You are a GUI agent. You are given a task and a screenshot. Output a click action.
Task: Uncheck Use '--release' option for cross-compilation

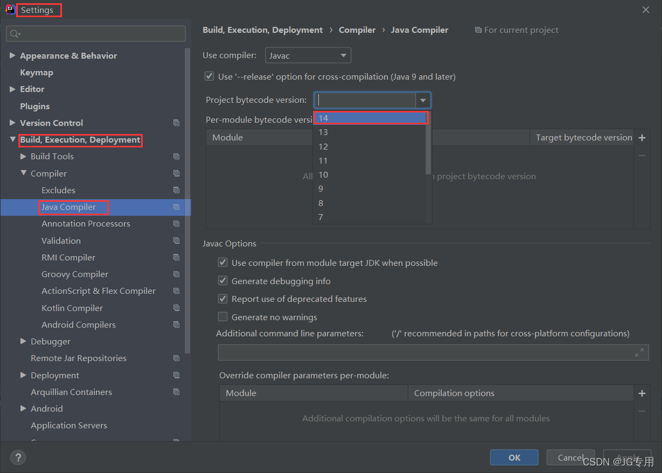point(209,76)
